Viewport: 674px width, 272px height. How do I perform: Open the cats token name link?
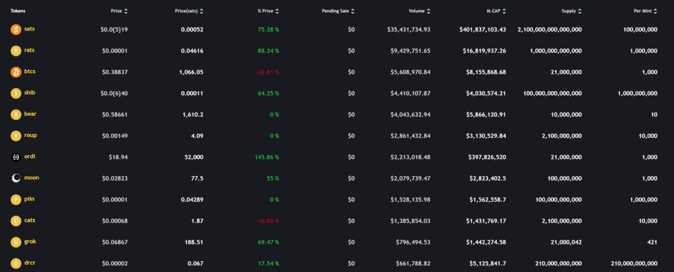pyautogui.click(x=30, y=221)
